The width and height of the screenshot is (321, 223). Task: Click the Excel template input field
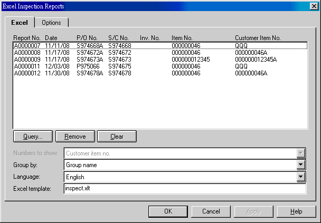[185, 188]
